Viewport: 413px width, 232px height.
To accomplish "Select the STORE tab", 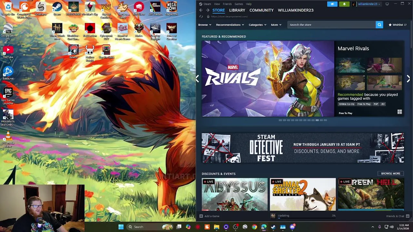I will [x=218, y=10].
